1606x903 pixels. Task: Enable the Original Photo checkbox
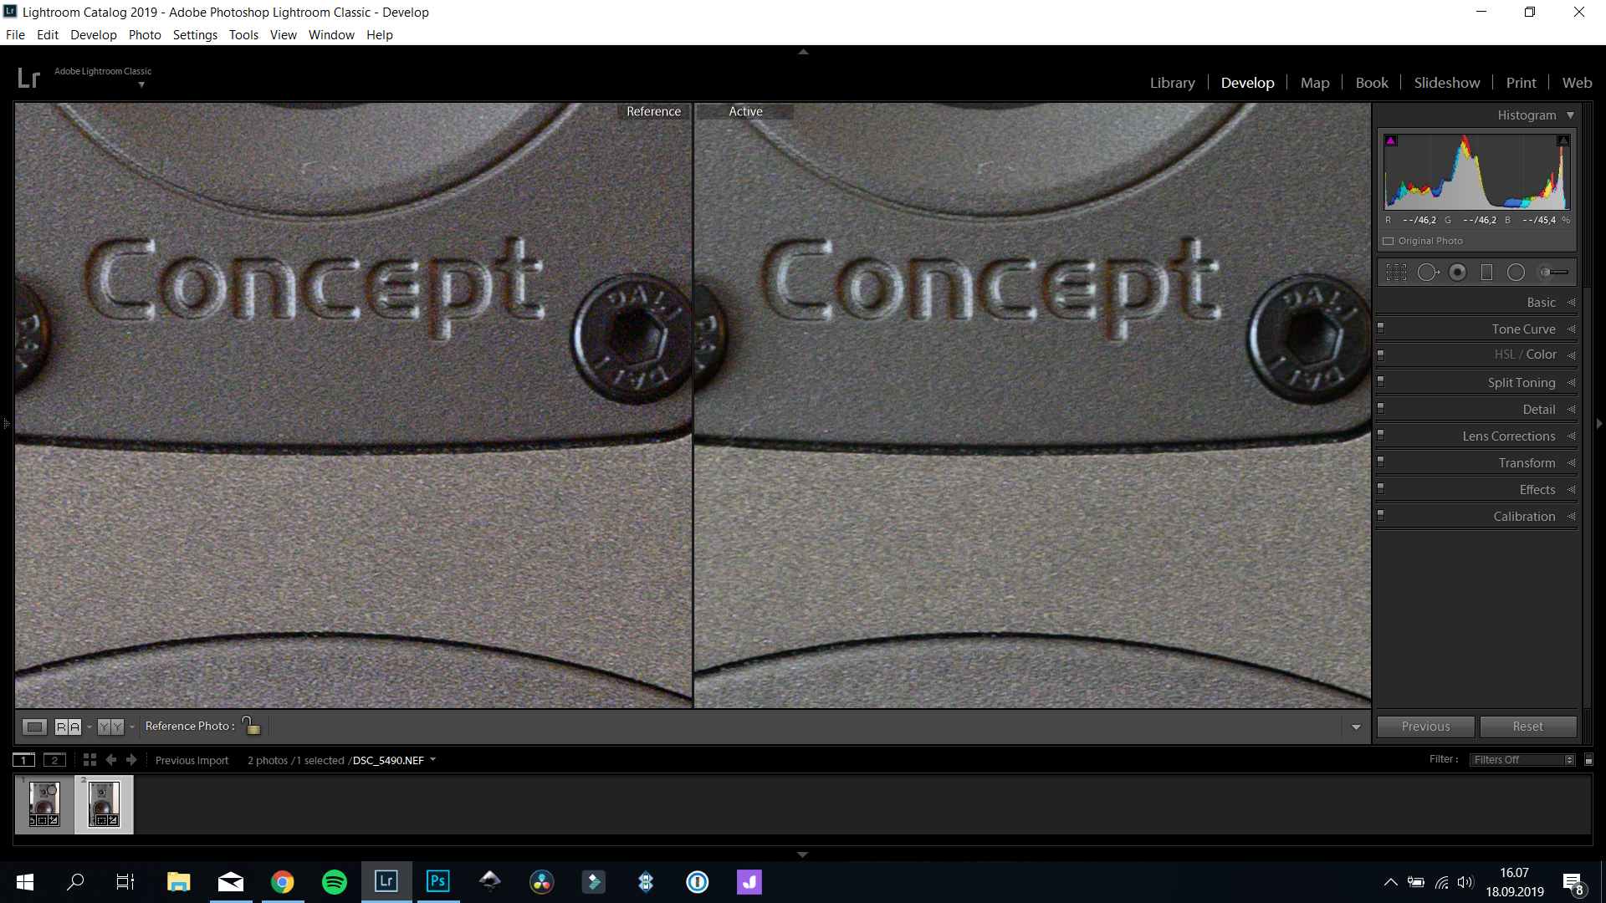[1389, 241]
